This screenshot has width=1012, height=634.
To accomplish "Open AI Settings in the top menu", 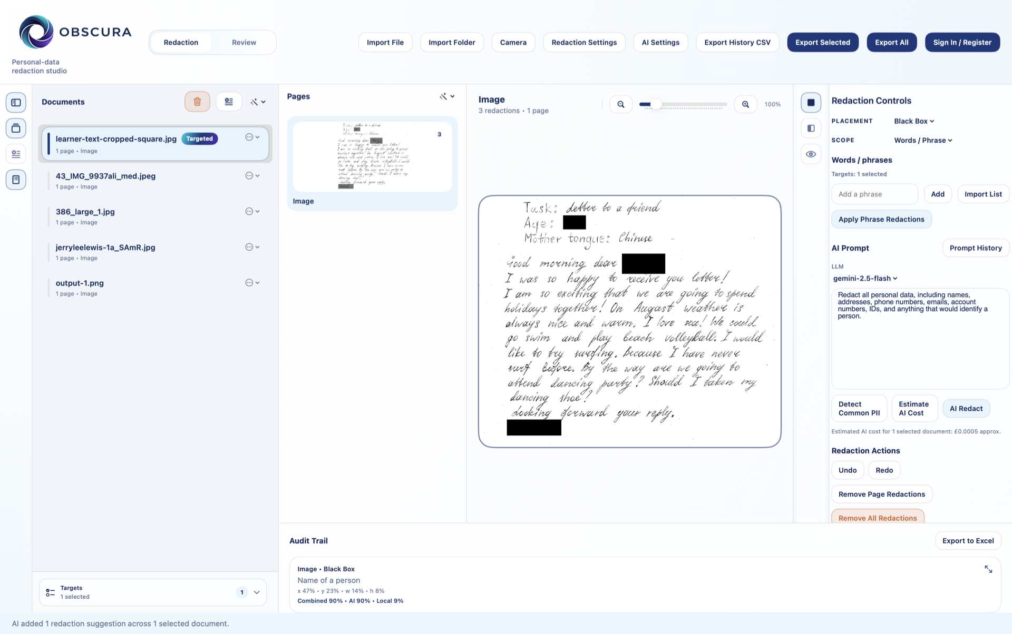I will [660, 42].
